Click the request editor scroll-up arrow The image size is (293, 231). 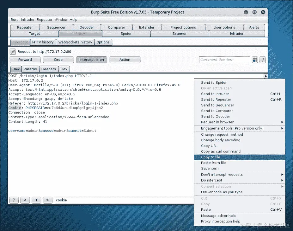[x=266, y=76]
